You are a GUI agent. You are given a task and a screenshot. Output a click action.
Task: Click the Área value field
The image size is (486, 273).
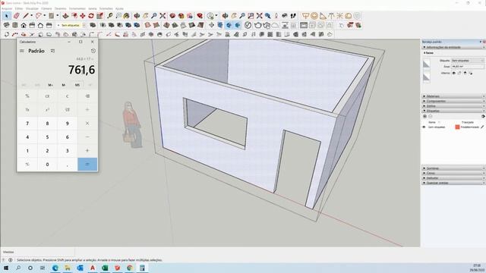(x=468, y=66)
